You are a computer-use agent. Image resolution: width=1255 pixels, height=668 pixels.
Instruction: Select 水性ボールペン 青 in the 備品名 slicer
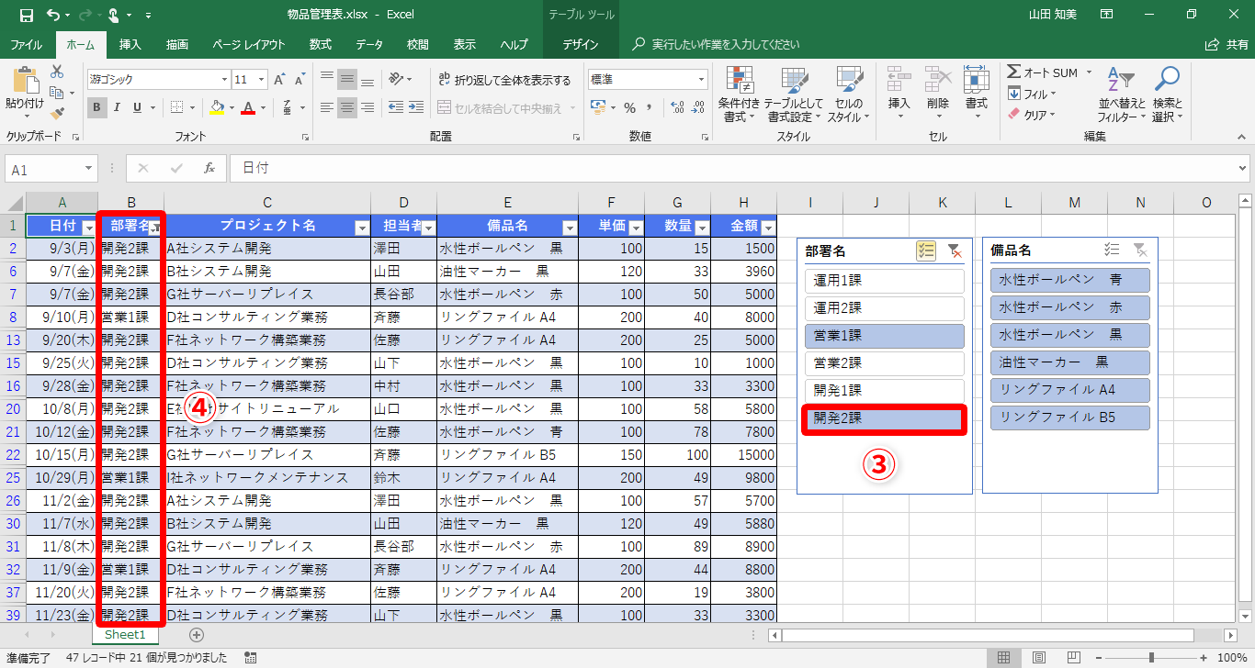click(1070, 280)
